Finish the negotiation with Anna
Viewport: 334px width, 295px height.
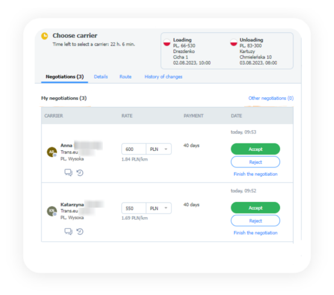[256, 174]
